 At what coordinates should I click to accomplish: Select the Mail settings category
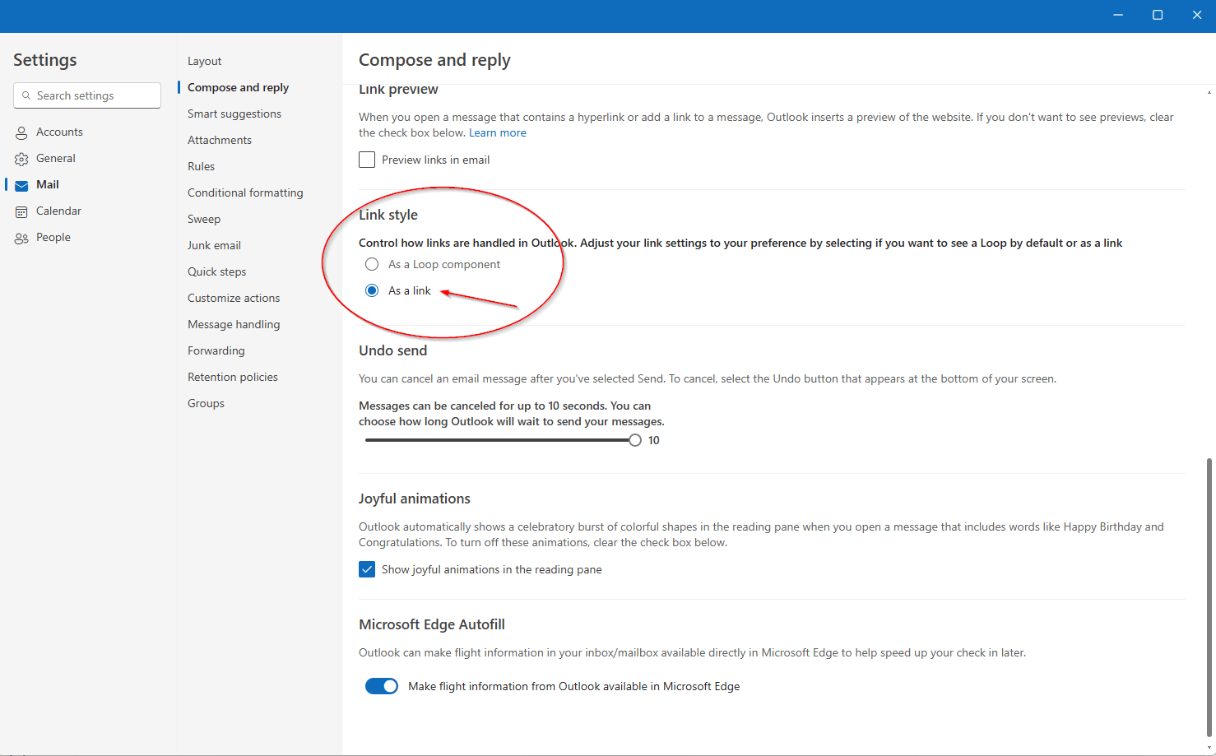click(x=48, y=184)
